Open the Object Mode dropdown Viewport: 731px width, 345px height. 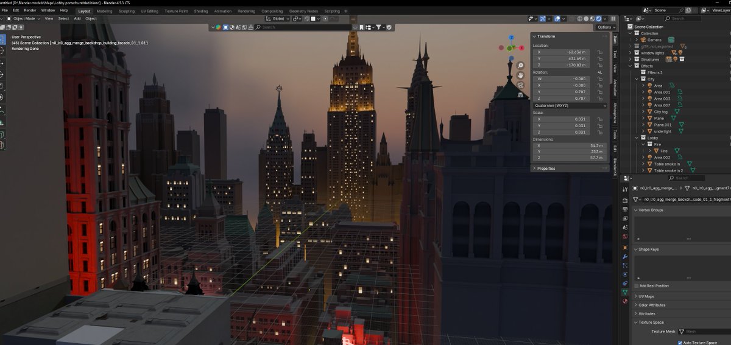tap(23, 18)
